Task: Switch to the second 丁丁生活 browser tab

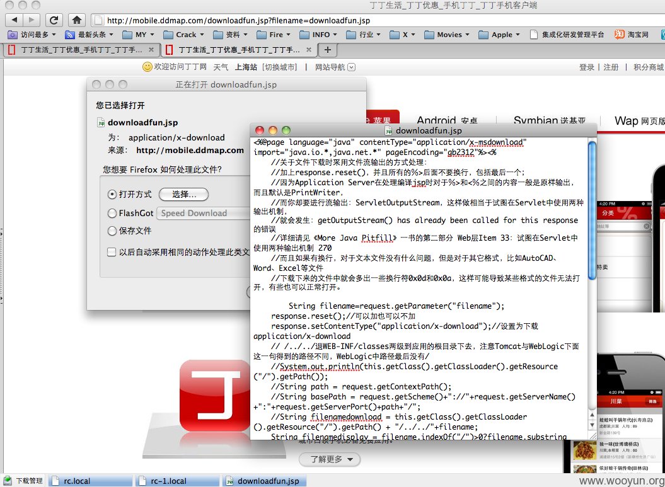Action: click(x=238, y=50)
